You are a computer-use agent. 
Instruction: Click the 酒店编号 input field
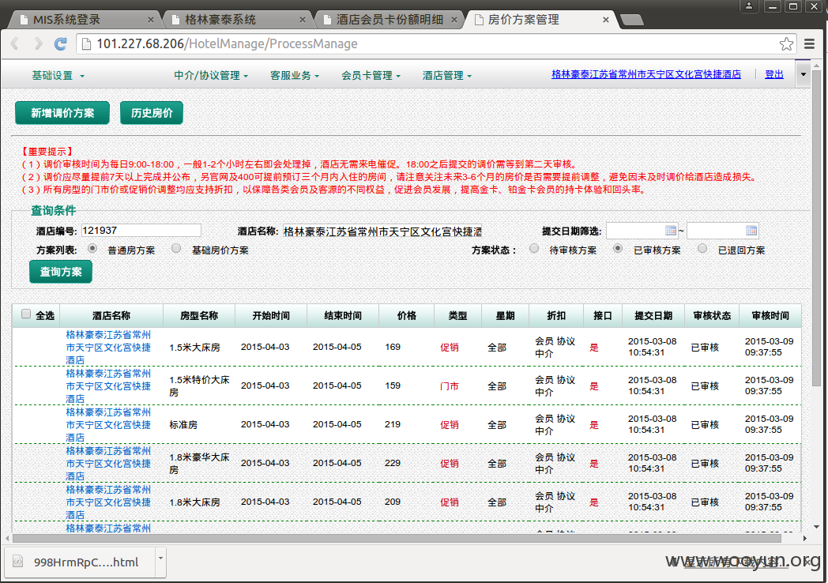[141, 230]
